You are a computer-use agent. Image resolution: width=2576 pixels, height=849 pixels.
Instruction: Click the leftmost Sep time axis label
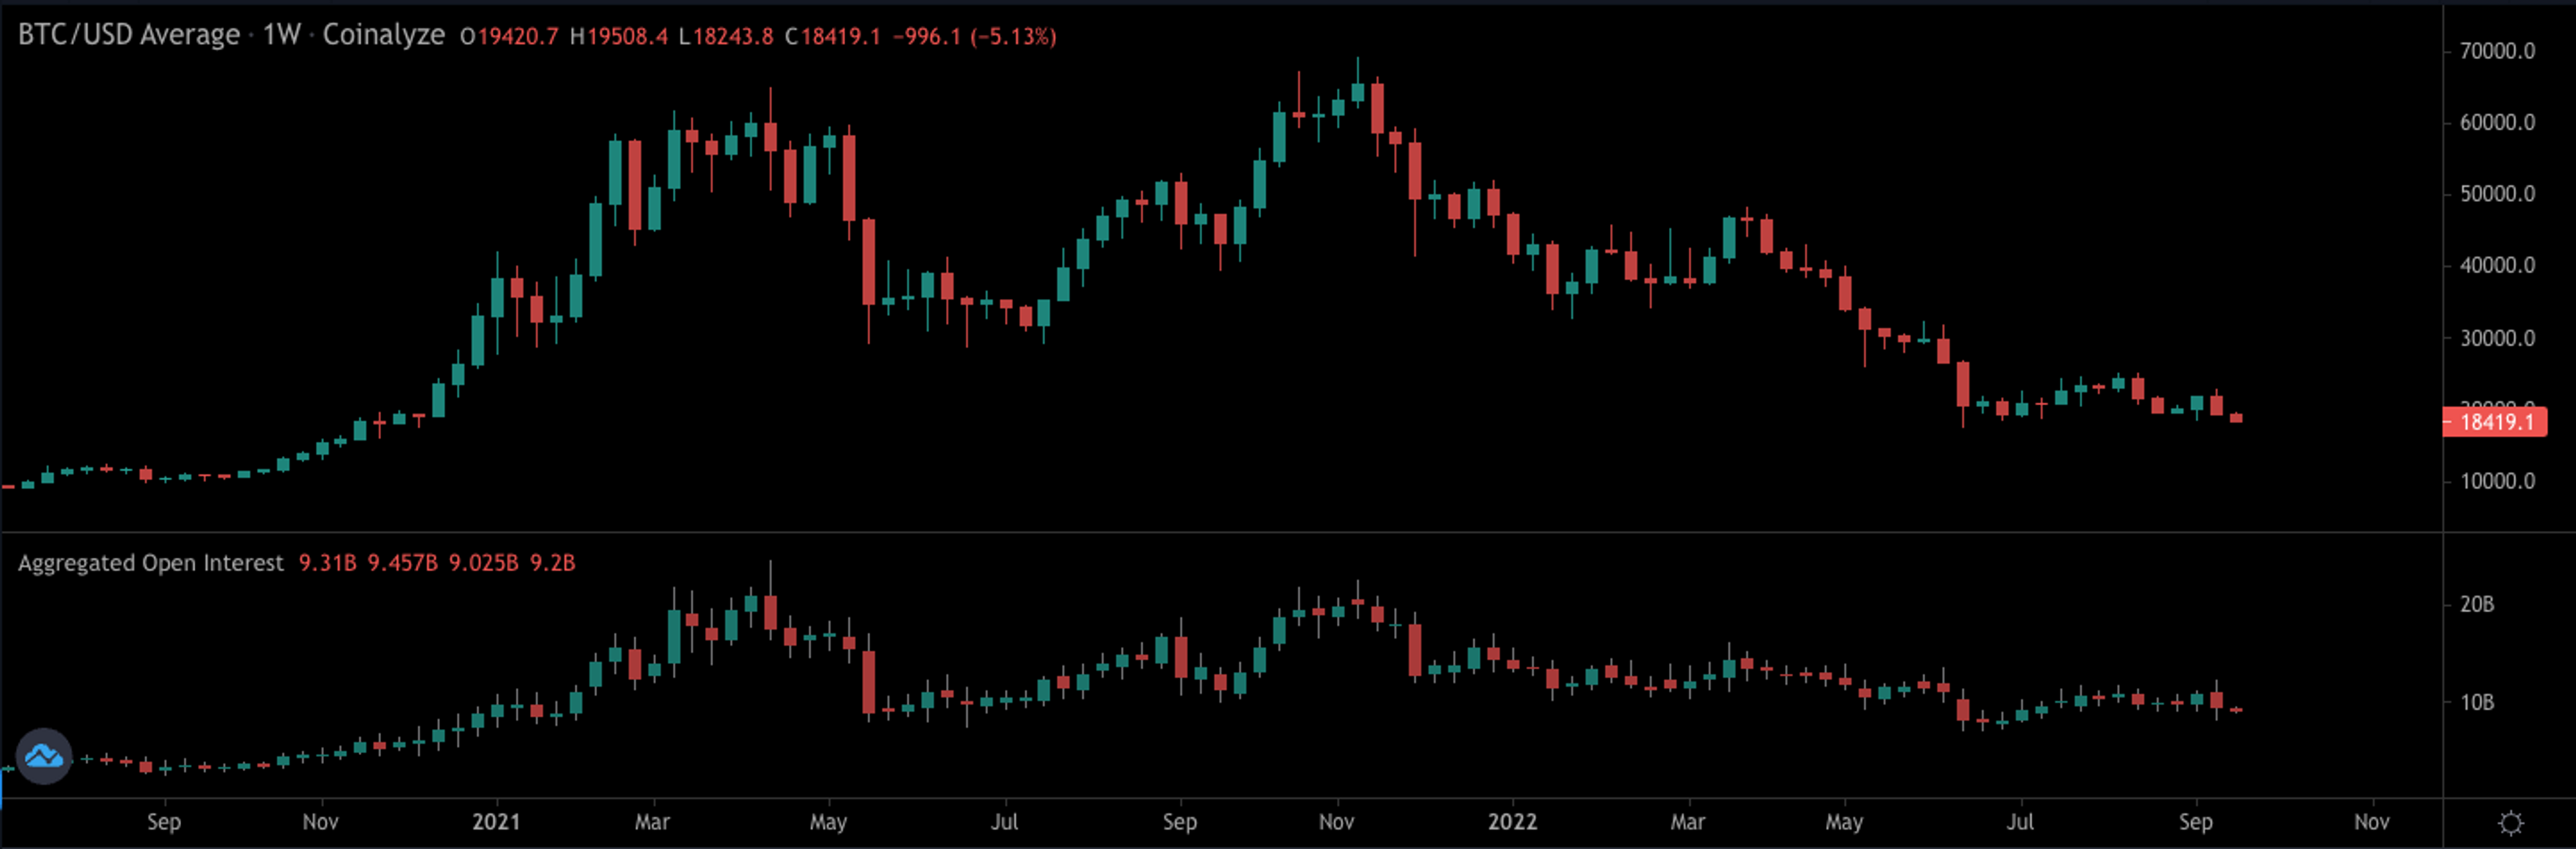point(164,822)
